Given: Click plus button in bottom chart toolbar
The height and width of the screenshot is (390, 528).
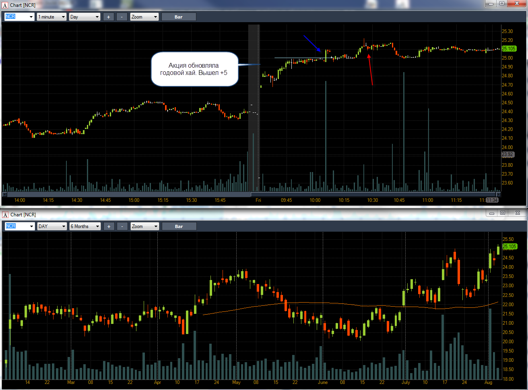Looking at the screenshot, I should 109,226.
